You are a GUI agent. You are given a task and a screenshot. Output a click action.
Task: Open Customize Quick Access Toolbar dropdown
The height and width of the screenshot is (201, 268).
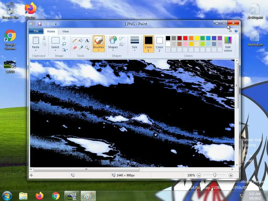[56, 24]
